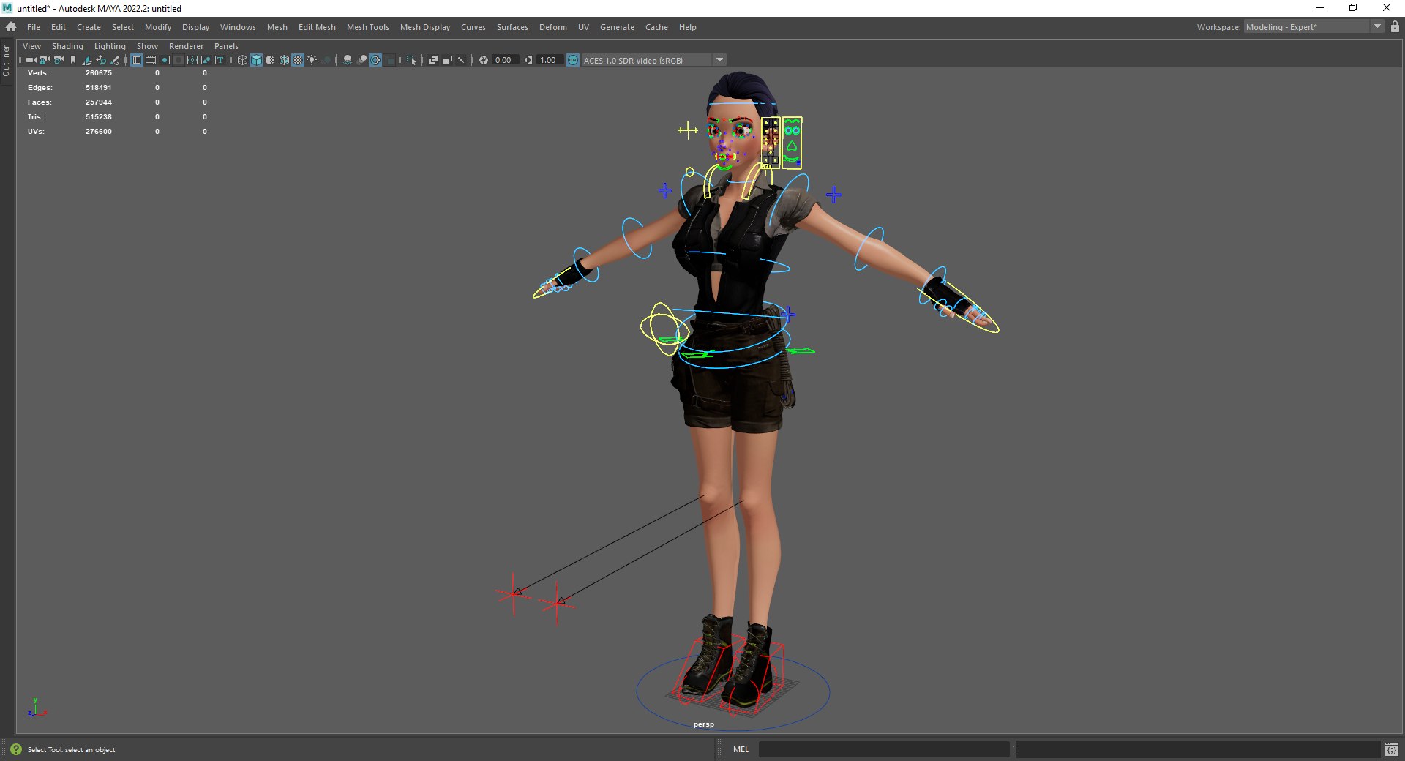Open the Workspace dropdown showing Modeling - Expert
The height and width of the screenshot is (761, 1405).
(x=1313, y=27)
